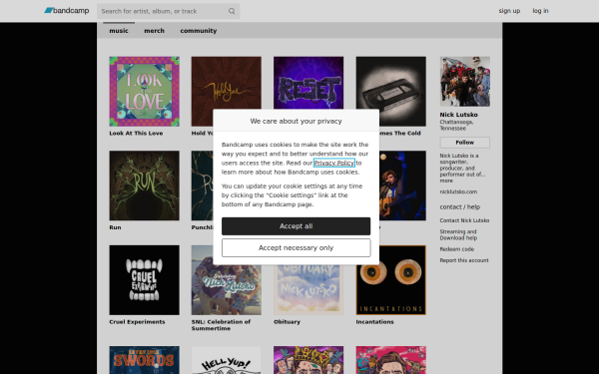
Task: Click the search magnifier icon
Action: point(232,11)
